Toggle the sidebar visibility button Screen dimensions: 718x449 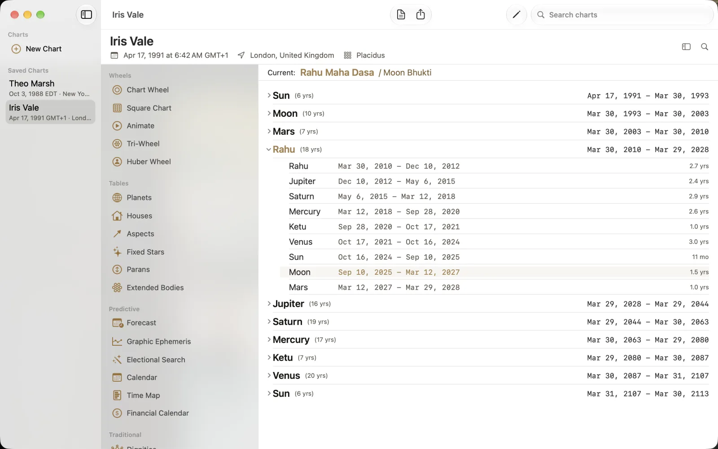pyautogui.click(x=86, y=15)
